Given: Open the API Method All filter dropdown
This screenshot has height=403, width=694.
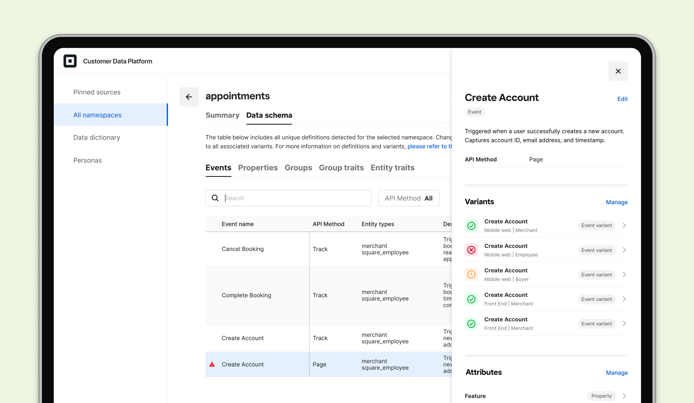Looking at the screenshot, I should [x=409, y=198].
